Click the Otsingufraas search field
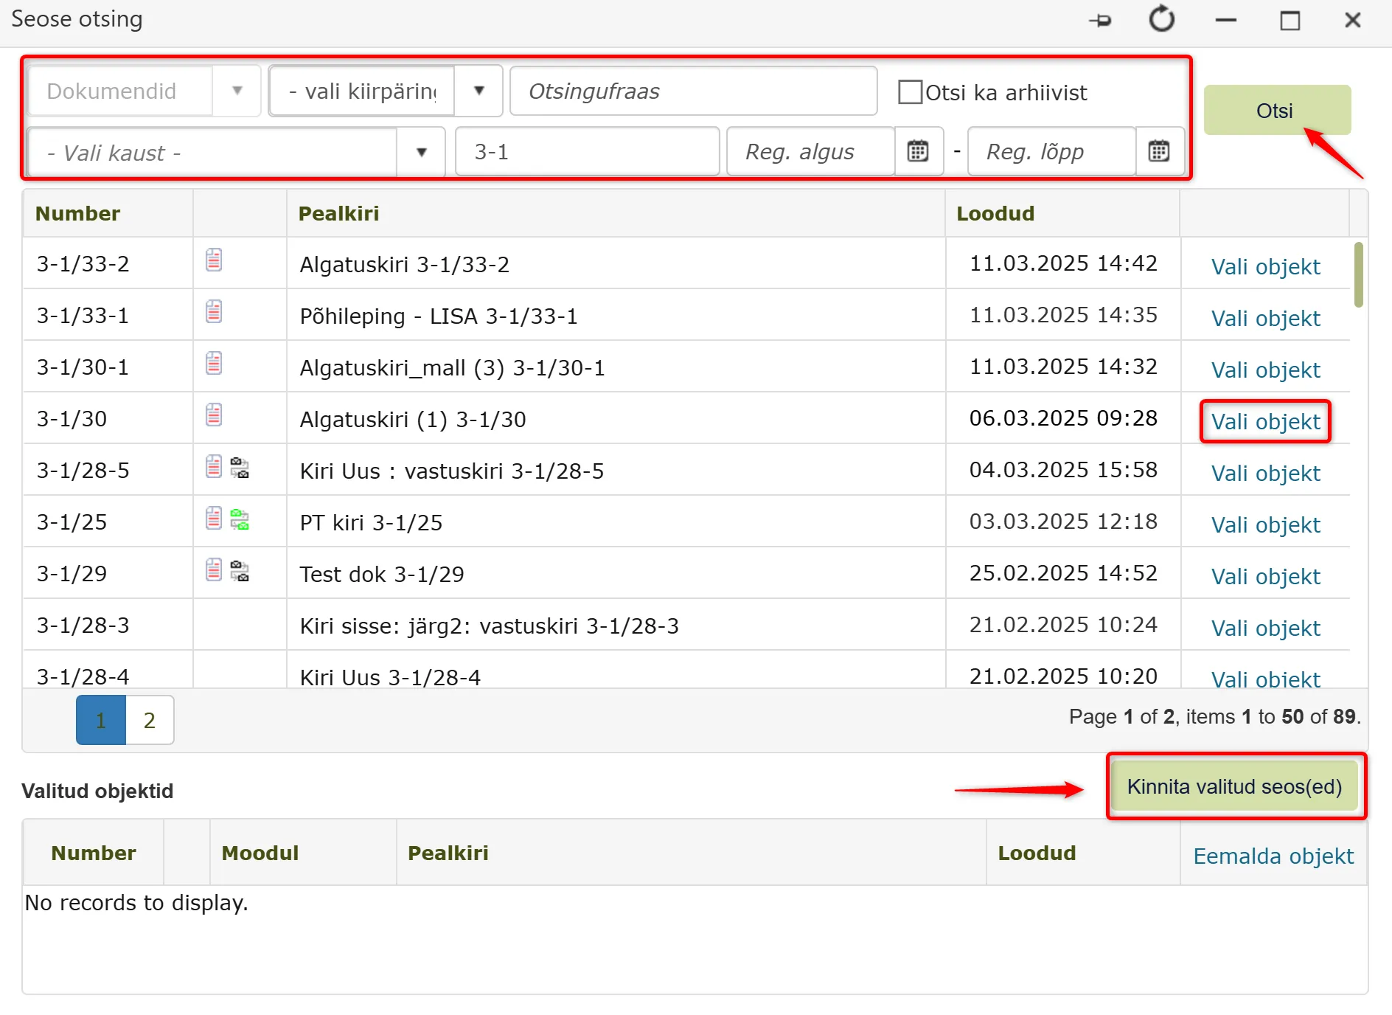 [694, 91]
